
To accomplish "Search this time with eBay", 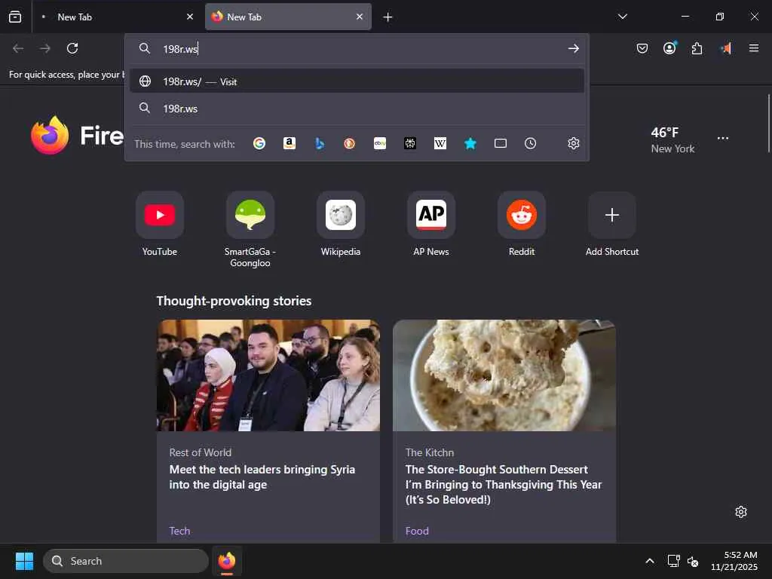I will 380,143.
